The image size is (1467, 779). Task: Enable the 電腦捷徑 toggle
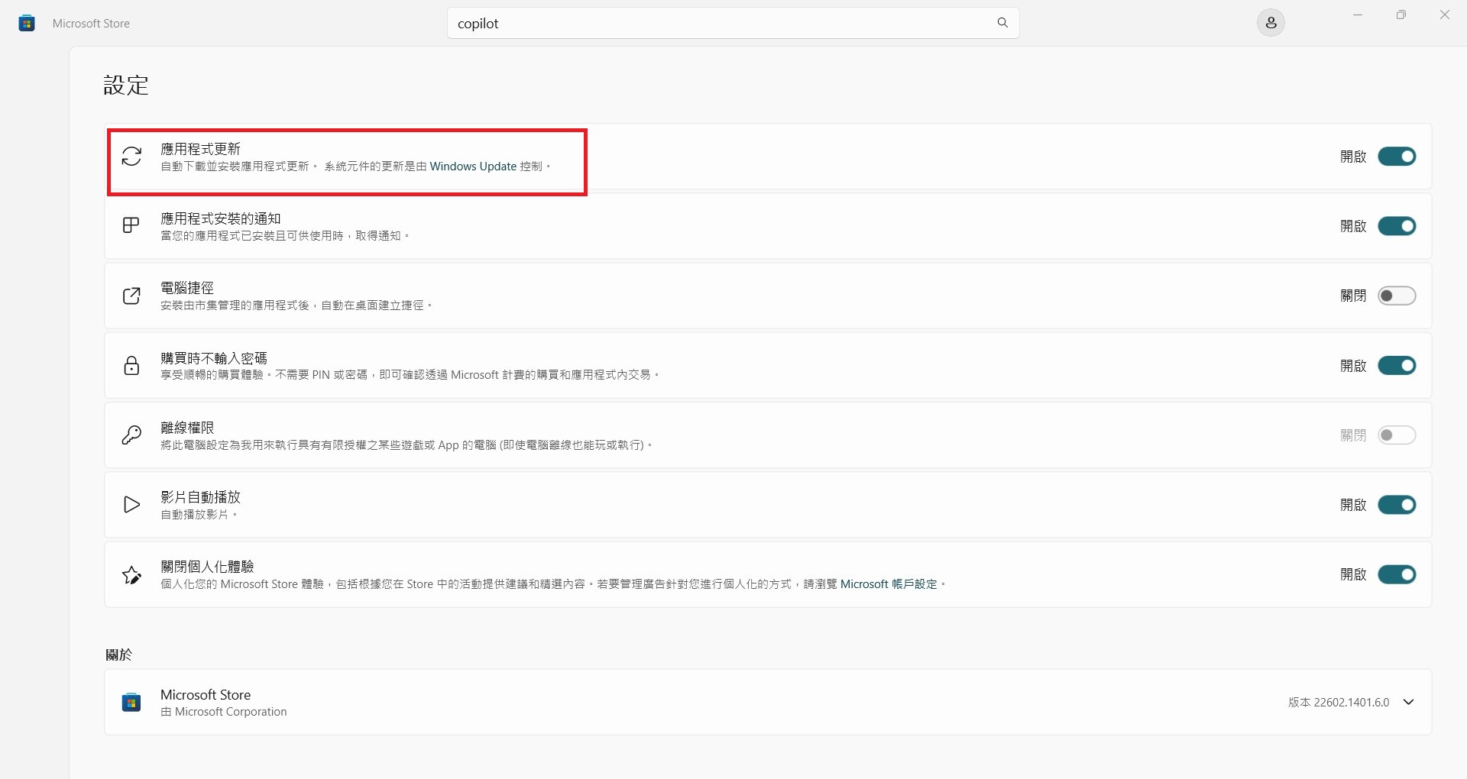(1397, 296)
